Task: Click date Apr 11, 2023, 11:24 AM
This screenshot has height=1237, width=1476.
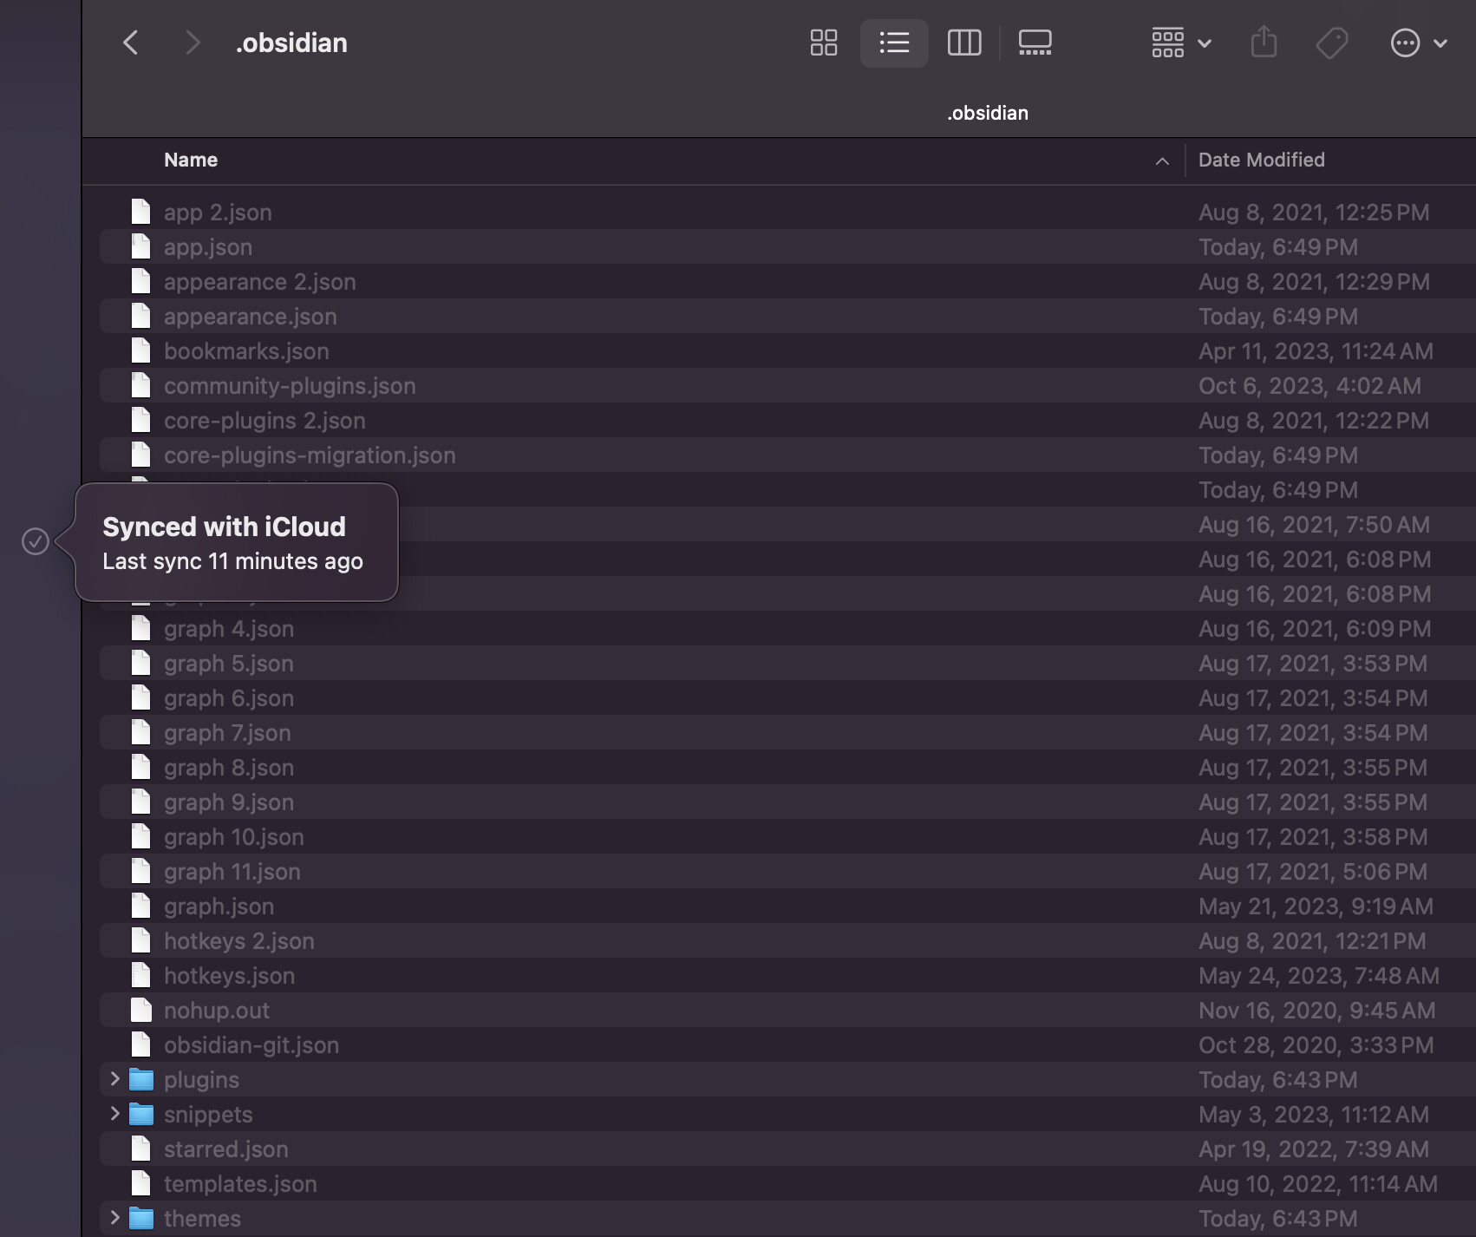Action: coord(1316,351)
